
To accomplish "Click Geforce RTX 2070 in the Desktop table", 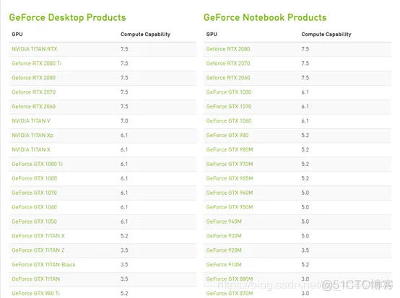I will [33, 92].
